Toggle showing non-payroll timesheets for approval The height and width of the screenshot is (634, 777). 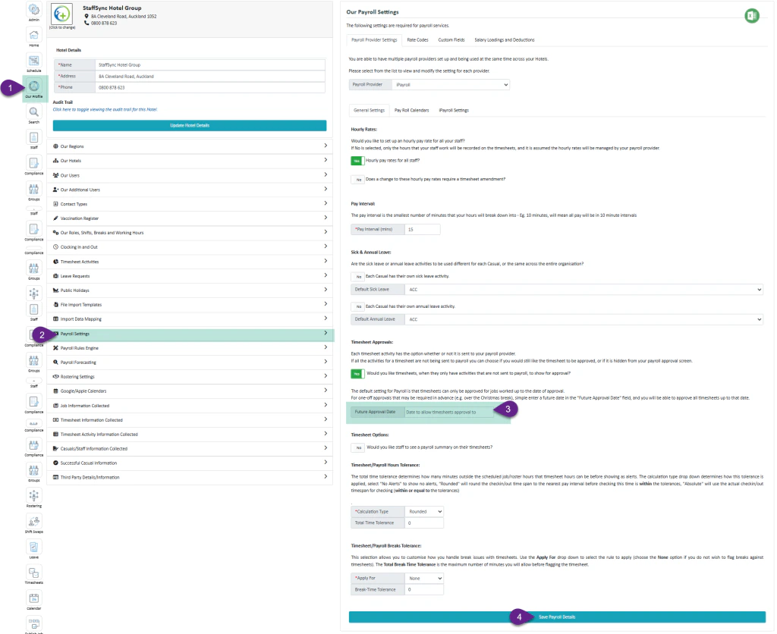point(357,373)
